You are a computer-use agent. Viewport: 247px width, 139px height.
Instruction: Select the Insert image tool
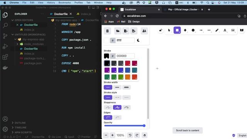point(233,30)
